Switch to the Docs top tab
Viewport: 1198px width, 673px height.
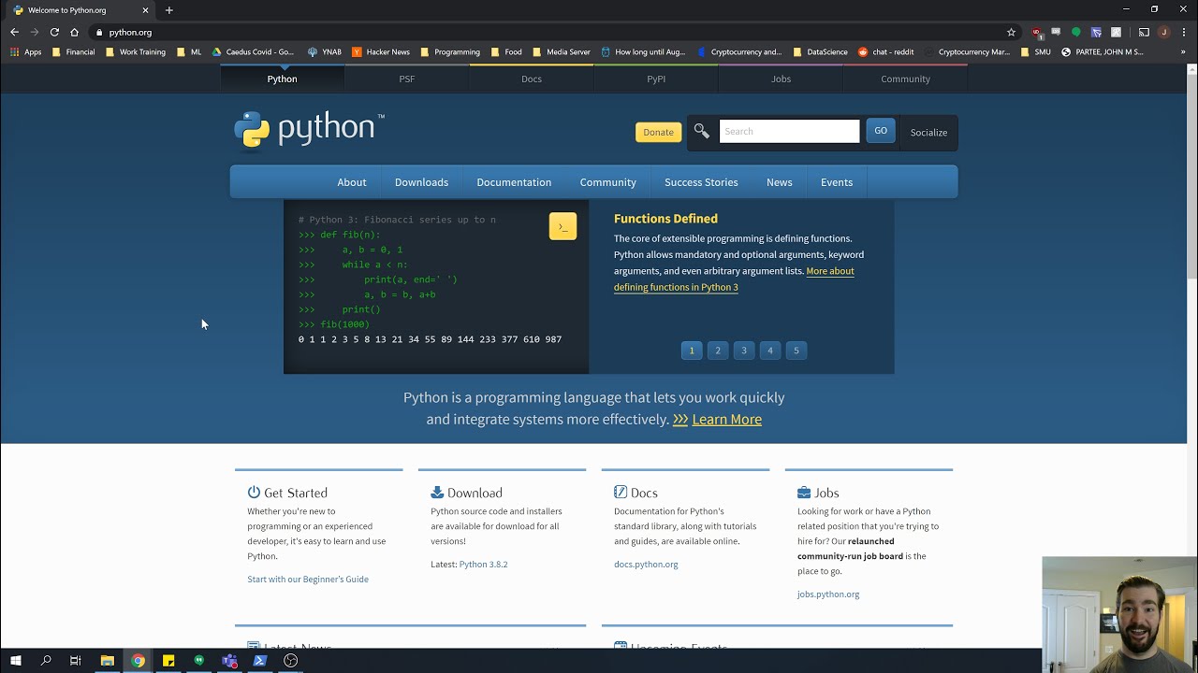point(532,79)
